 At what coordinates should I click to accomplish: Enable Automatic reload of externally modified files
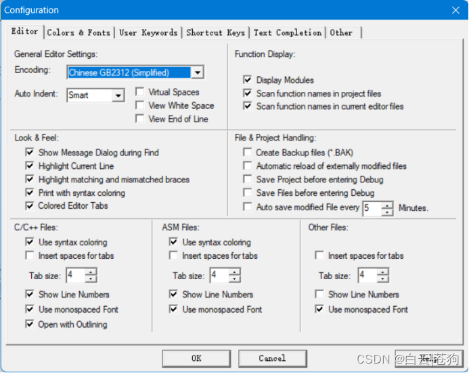[248, 166]
